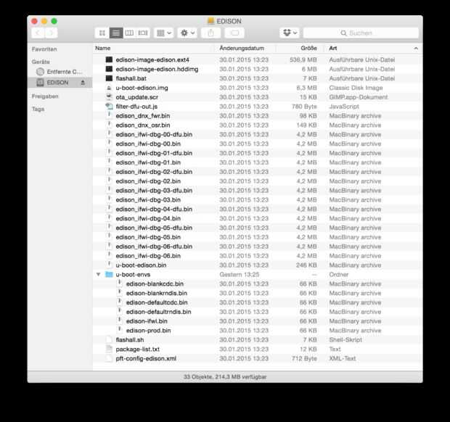
Task: Switch to cover flow view in the toolbar
Action: pyautogui.click(x=143, y=33)
